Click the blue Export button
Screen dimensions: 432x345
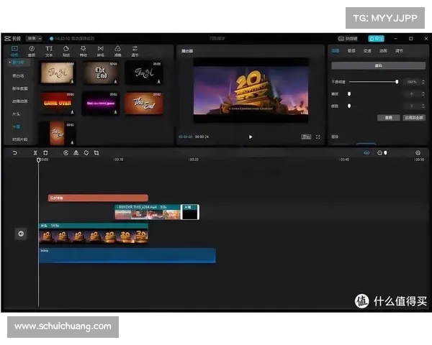point(376,39)
